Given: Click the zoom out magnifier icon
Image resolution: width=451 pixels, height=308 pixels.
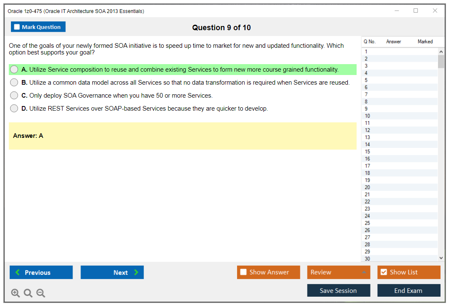Looking at the screenshot, I should (41, 293).
